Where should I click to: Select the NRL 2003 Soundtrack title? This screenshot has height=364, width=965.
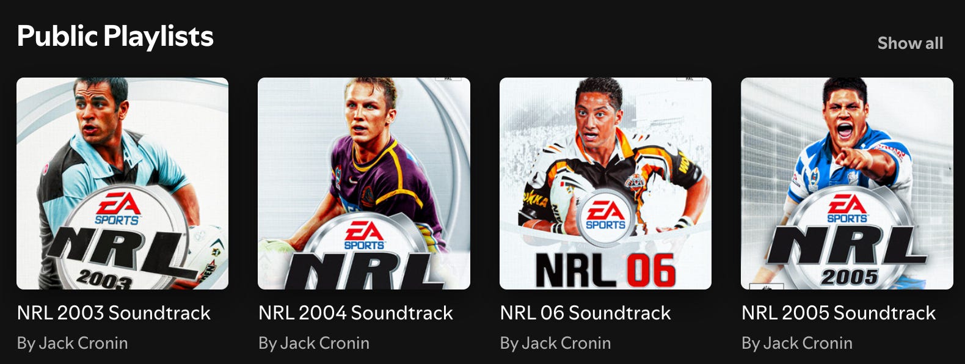tap(114, 313)
